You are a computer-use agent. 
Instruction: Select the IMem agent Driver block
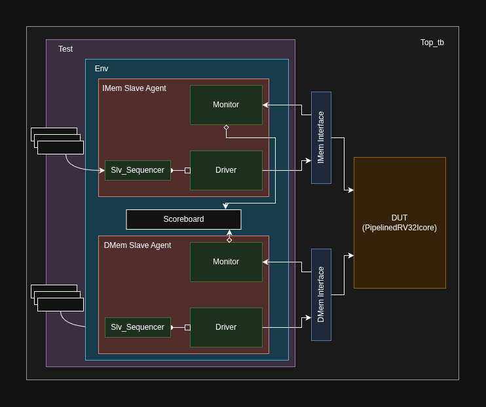[x=226, y=170]
